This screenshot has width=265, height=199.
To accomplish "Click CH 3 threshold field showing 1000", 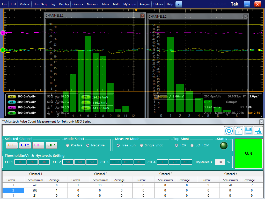I will (127, 162).
